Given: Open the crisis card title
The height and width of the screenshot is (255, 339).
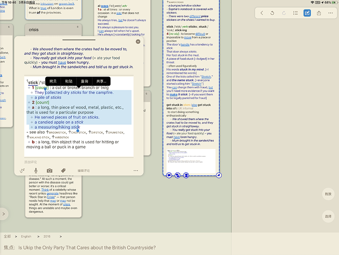Looking at the screenshot, I should 34,30.
